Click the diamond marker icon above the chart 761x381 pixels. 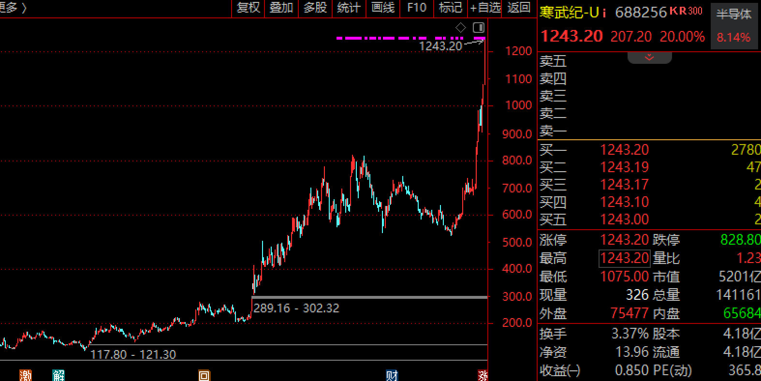click(x=461, y=28)
